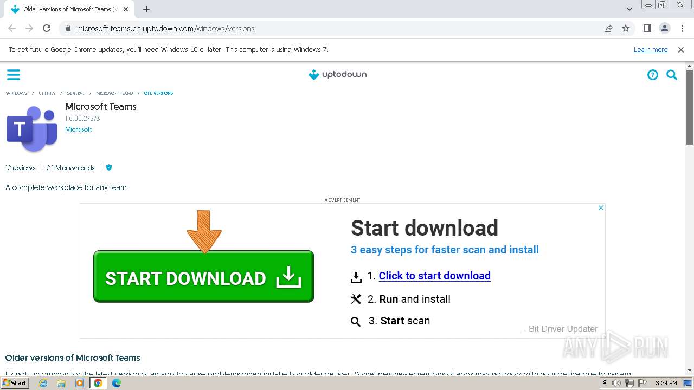Launch Internet Explorer from the taskbar
Image resolution: width=694 pixels, height=390 pixels.
43,383
